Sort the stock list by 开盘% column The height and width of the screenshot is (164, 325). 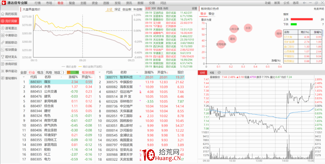163,72
